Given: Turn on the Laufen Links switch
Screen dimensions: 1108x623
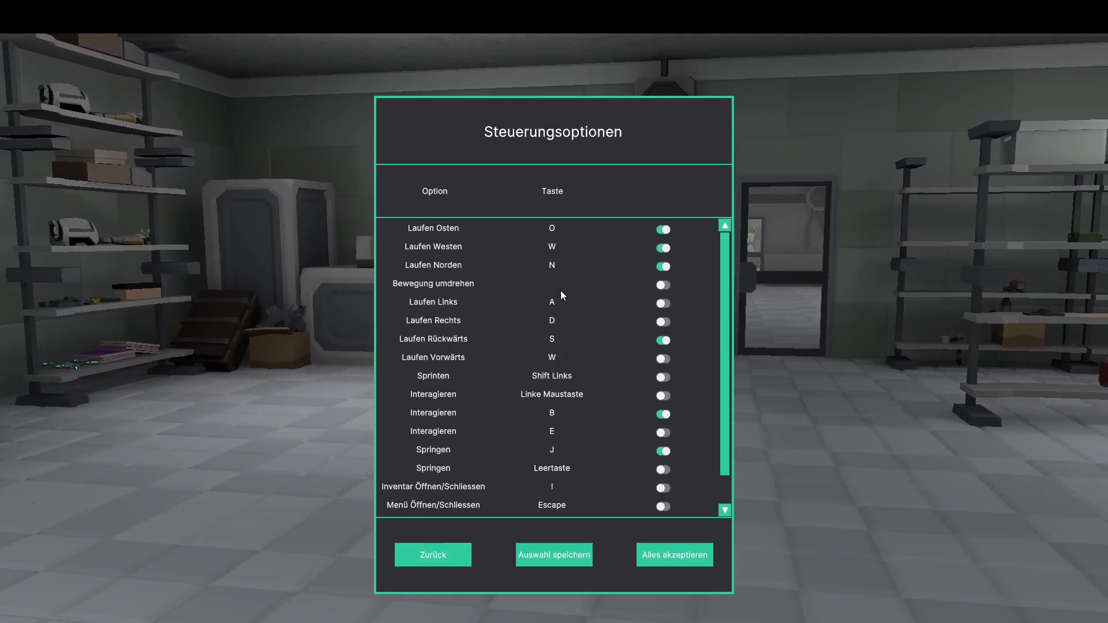Looking at the screenshot, I should pyautogui.click(x=663, y=303).
